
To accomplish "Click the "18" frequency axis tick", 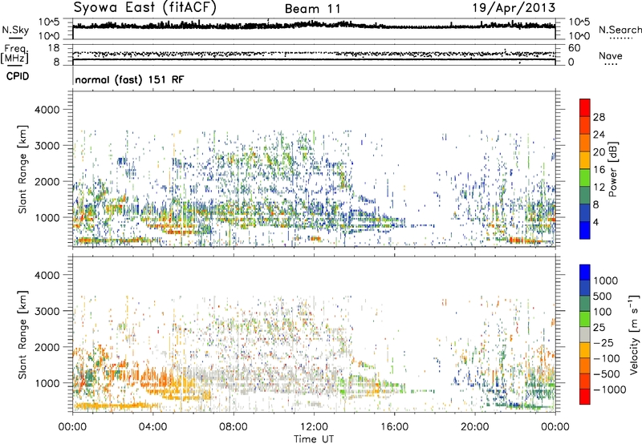I will (54, 48).
